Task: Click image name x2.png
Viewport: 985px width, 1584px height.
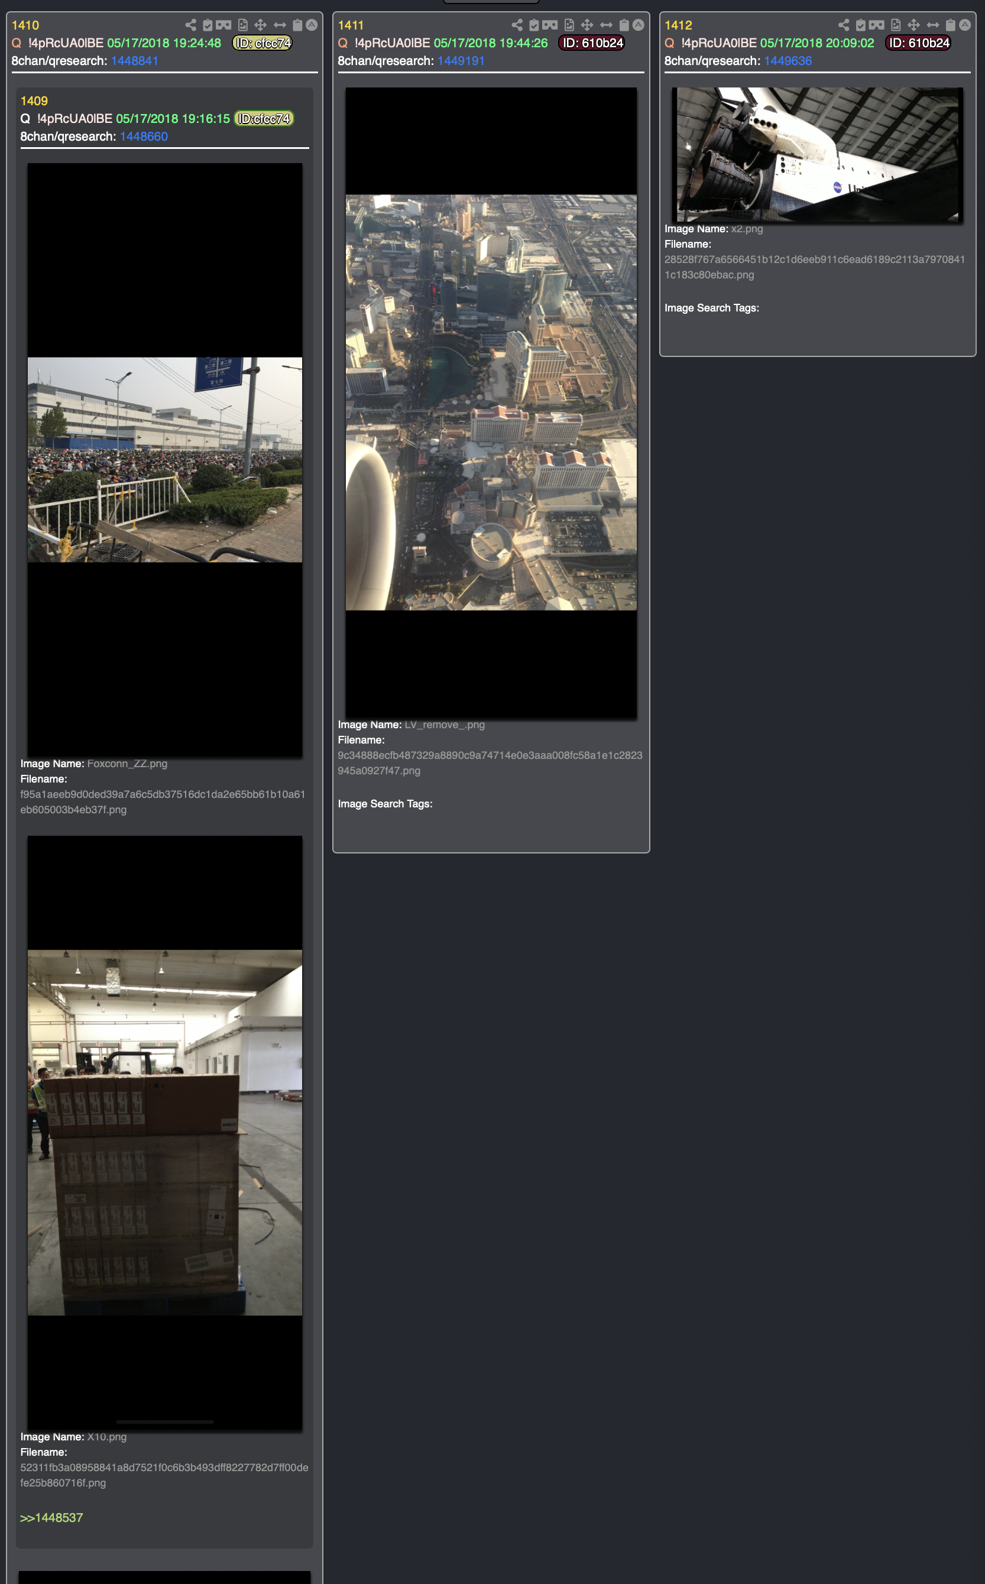Action: [x=747, y=229]
